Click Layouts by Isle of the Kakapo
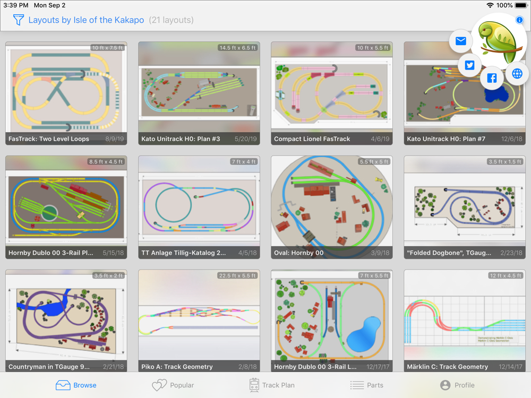The width and height of the screenshot is (531, 398). click(x=86, y=20)
